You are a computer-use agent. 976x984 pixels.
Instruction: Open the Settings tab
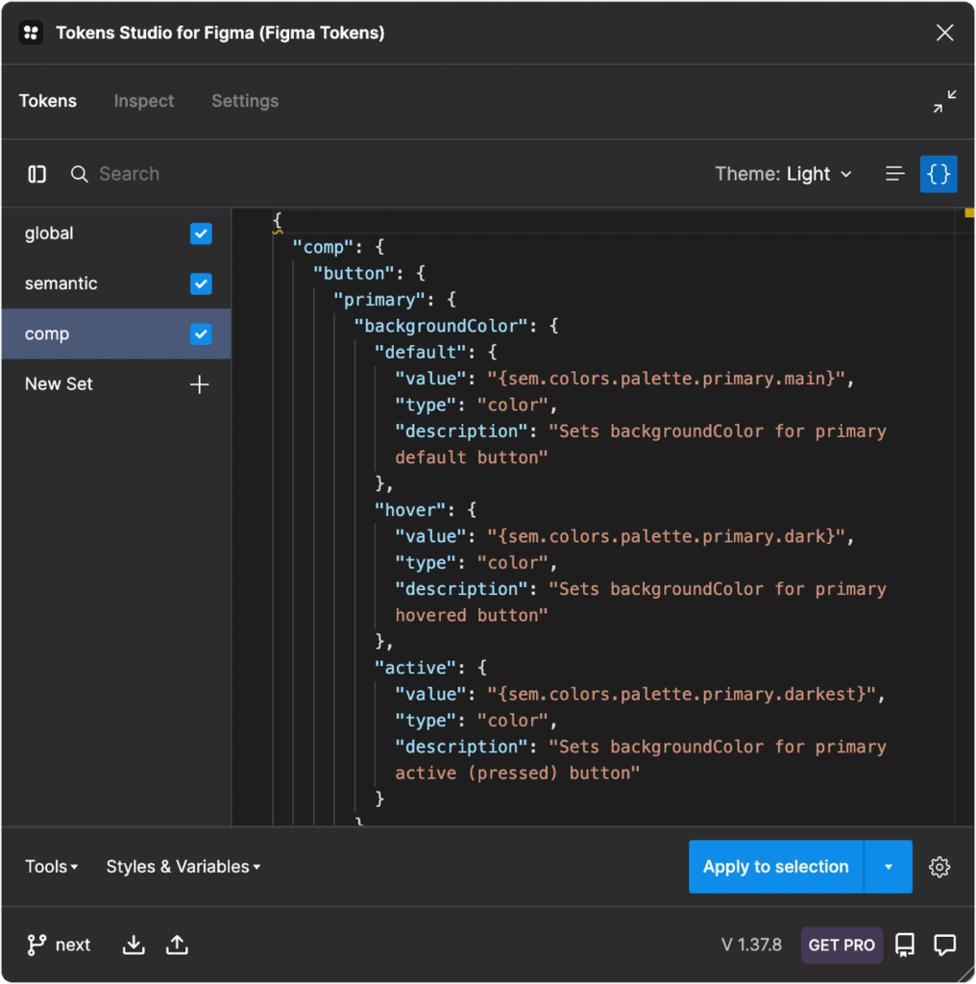(x=245, y=101)
